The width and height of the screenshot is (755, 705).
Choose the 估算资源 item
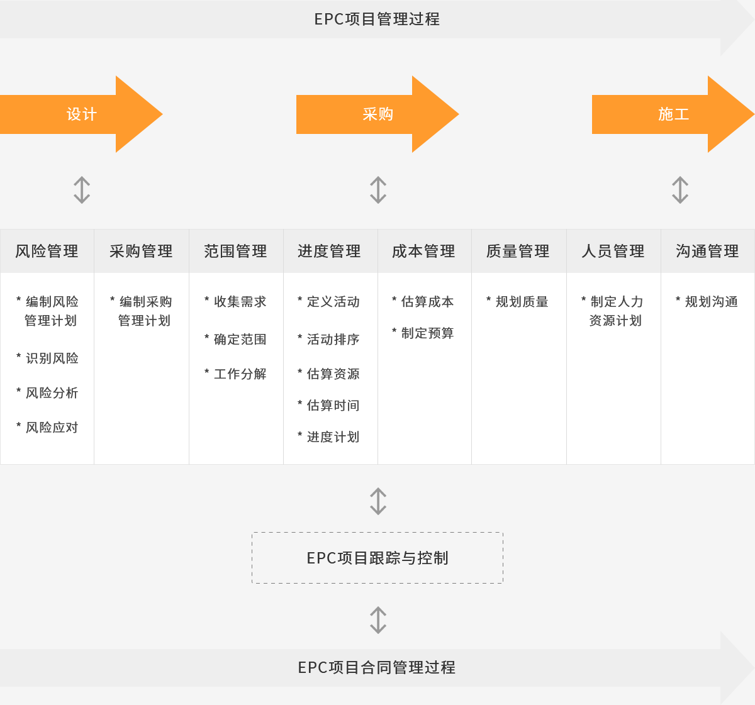[x=328, y=374]
